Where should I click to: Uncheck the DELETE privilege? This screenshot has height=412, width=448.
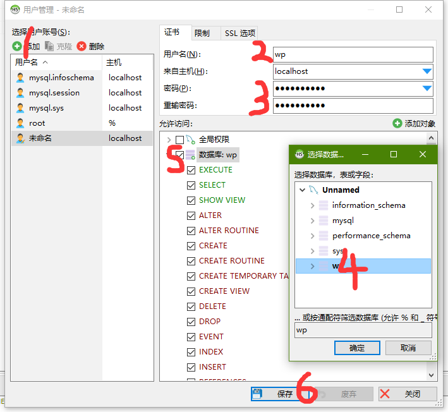click(x=191, y=306)
